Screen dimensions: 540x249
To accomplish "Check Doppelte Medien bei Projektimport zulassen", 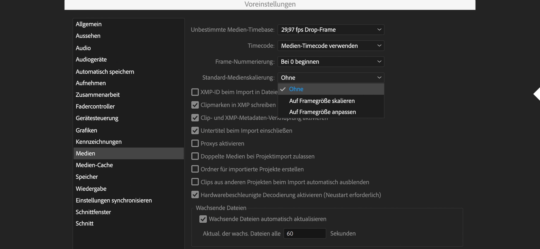I will (x=195, y=156).
